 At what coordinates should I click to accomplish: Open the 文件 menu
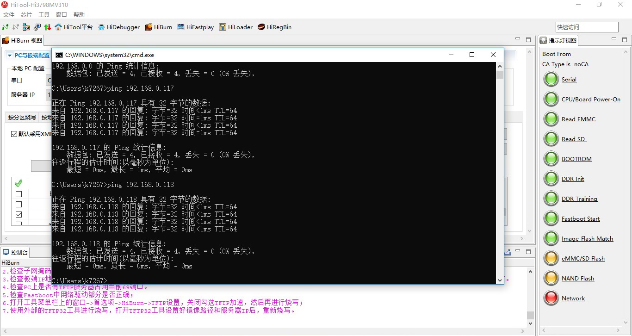tap(9, 15)
